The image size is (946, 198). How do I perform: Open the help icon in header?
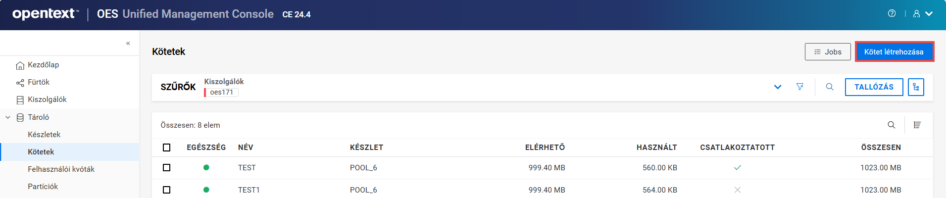892,14
